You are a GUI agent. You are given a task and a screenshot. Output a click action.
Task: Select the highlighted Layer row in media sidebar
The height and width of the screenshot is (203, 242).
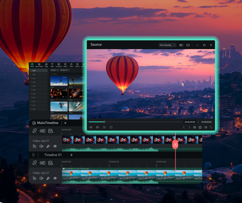[x=38, y=70]
